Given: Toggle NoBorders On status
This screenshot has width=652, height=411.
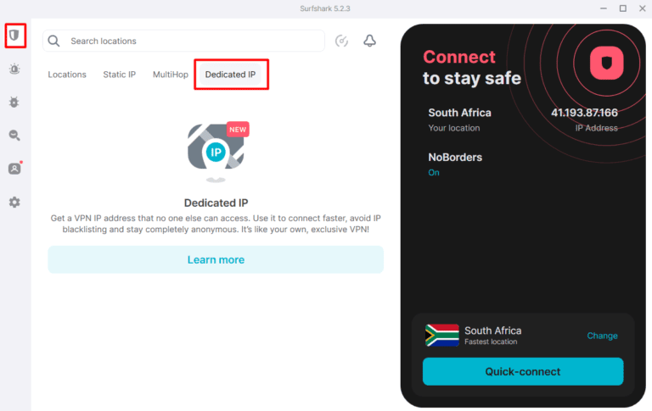Looking at the screenshot, I should tap(434, 173).
